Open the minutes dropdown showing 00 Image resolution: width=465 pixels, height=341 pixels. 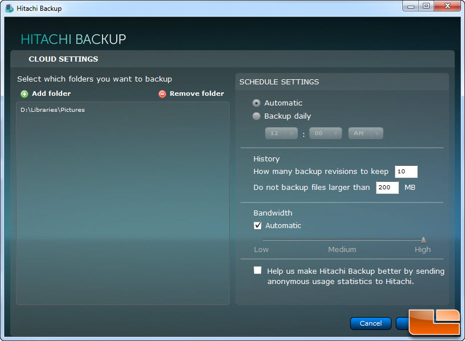[325, 133]
